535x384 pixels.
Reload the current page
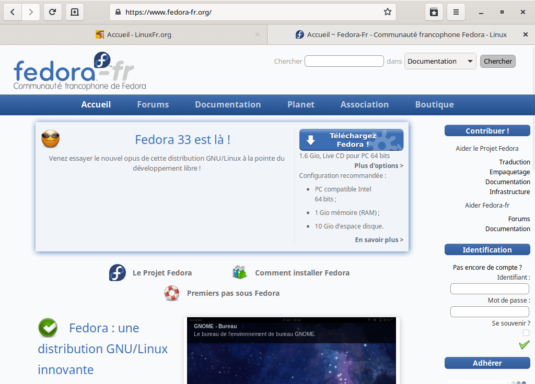pos(53,13)
